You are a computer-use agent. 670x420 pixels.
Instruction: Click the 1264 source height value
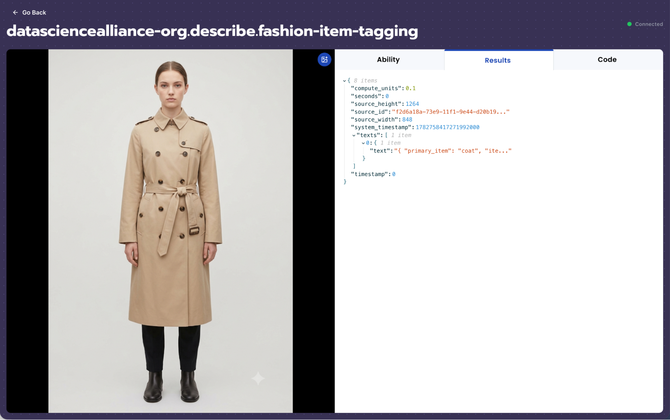[x=412, y=104]
